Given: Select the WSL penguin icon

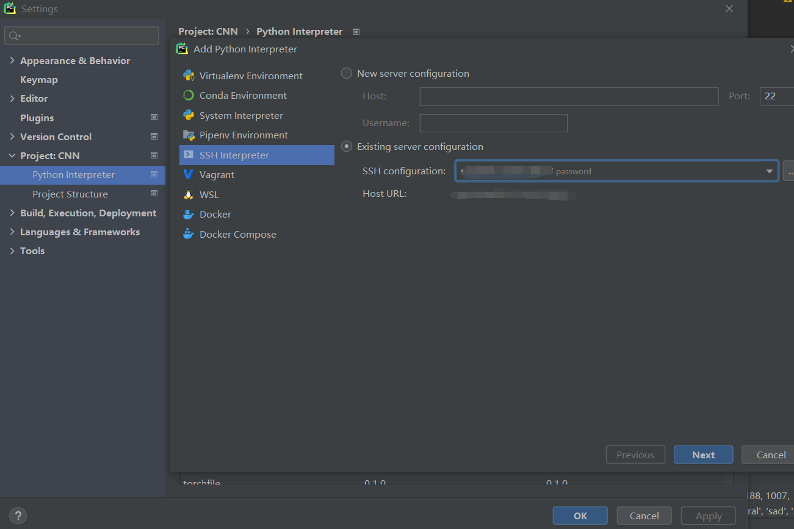Looking at the screenshot, I should tap(189, 194).
